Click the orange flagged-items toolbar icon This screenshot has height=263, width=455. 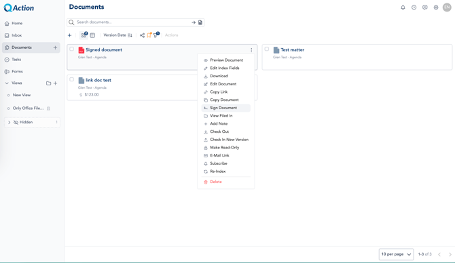coord(149,35)
